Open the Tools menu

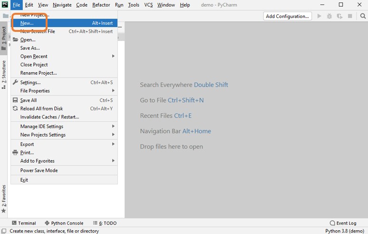click(134, 5)
